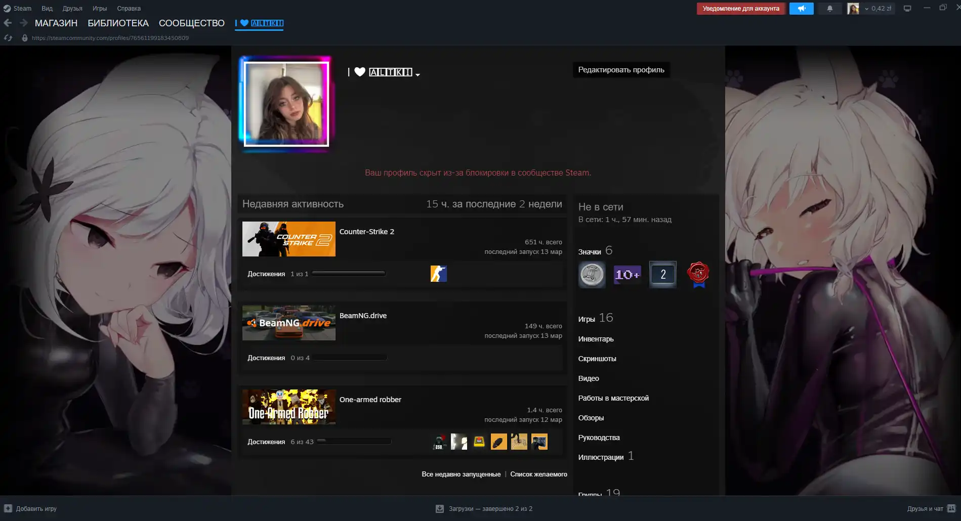Viewport: 961px width, 521px height.
Task: Click One-armed robber achievements progress bar
Action: pos(354,442)
